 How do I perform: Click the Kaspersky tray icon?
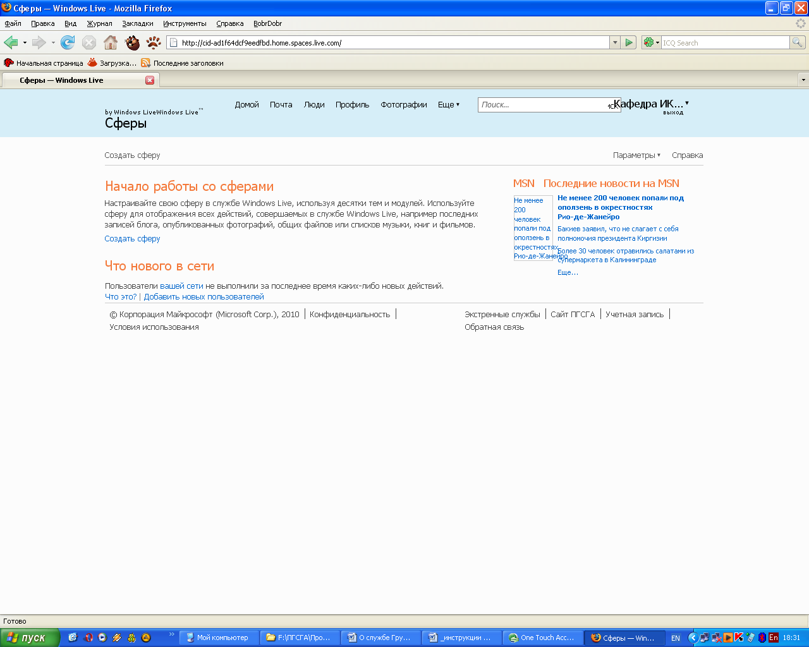739,638
